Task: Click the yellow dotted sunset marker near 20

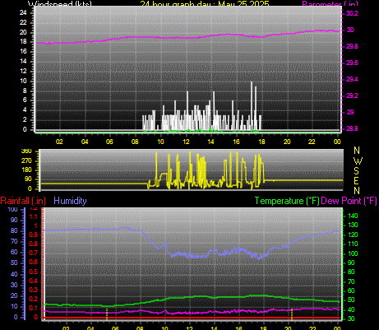Action: [x=292, y=314]
